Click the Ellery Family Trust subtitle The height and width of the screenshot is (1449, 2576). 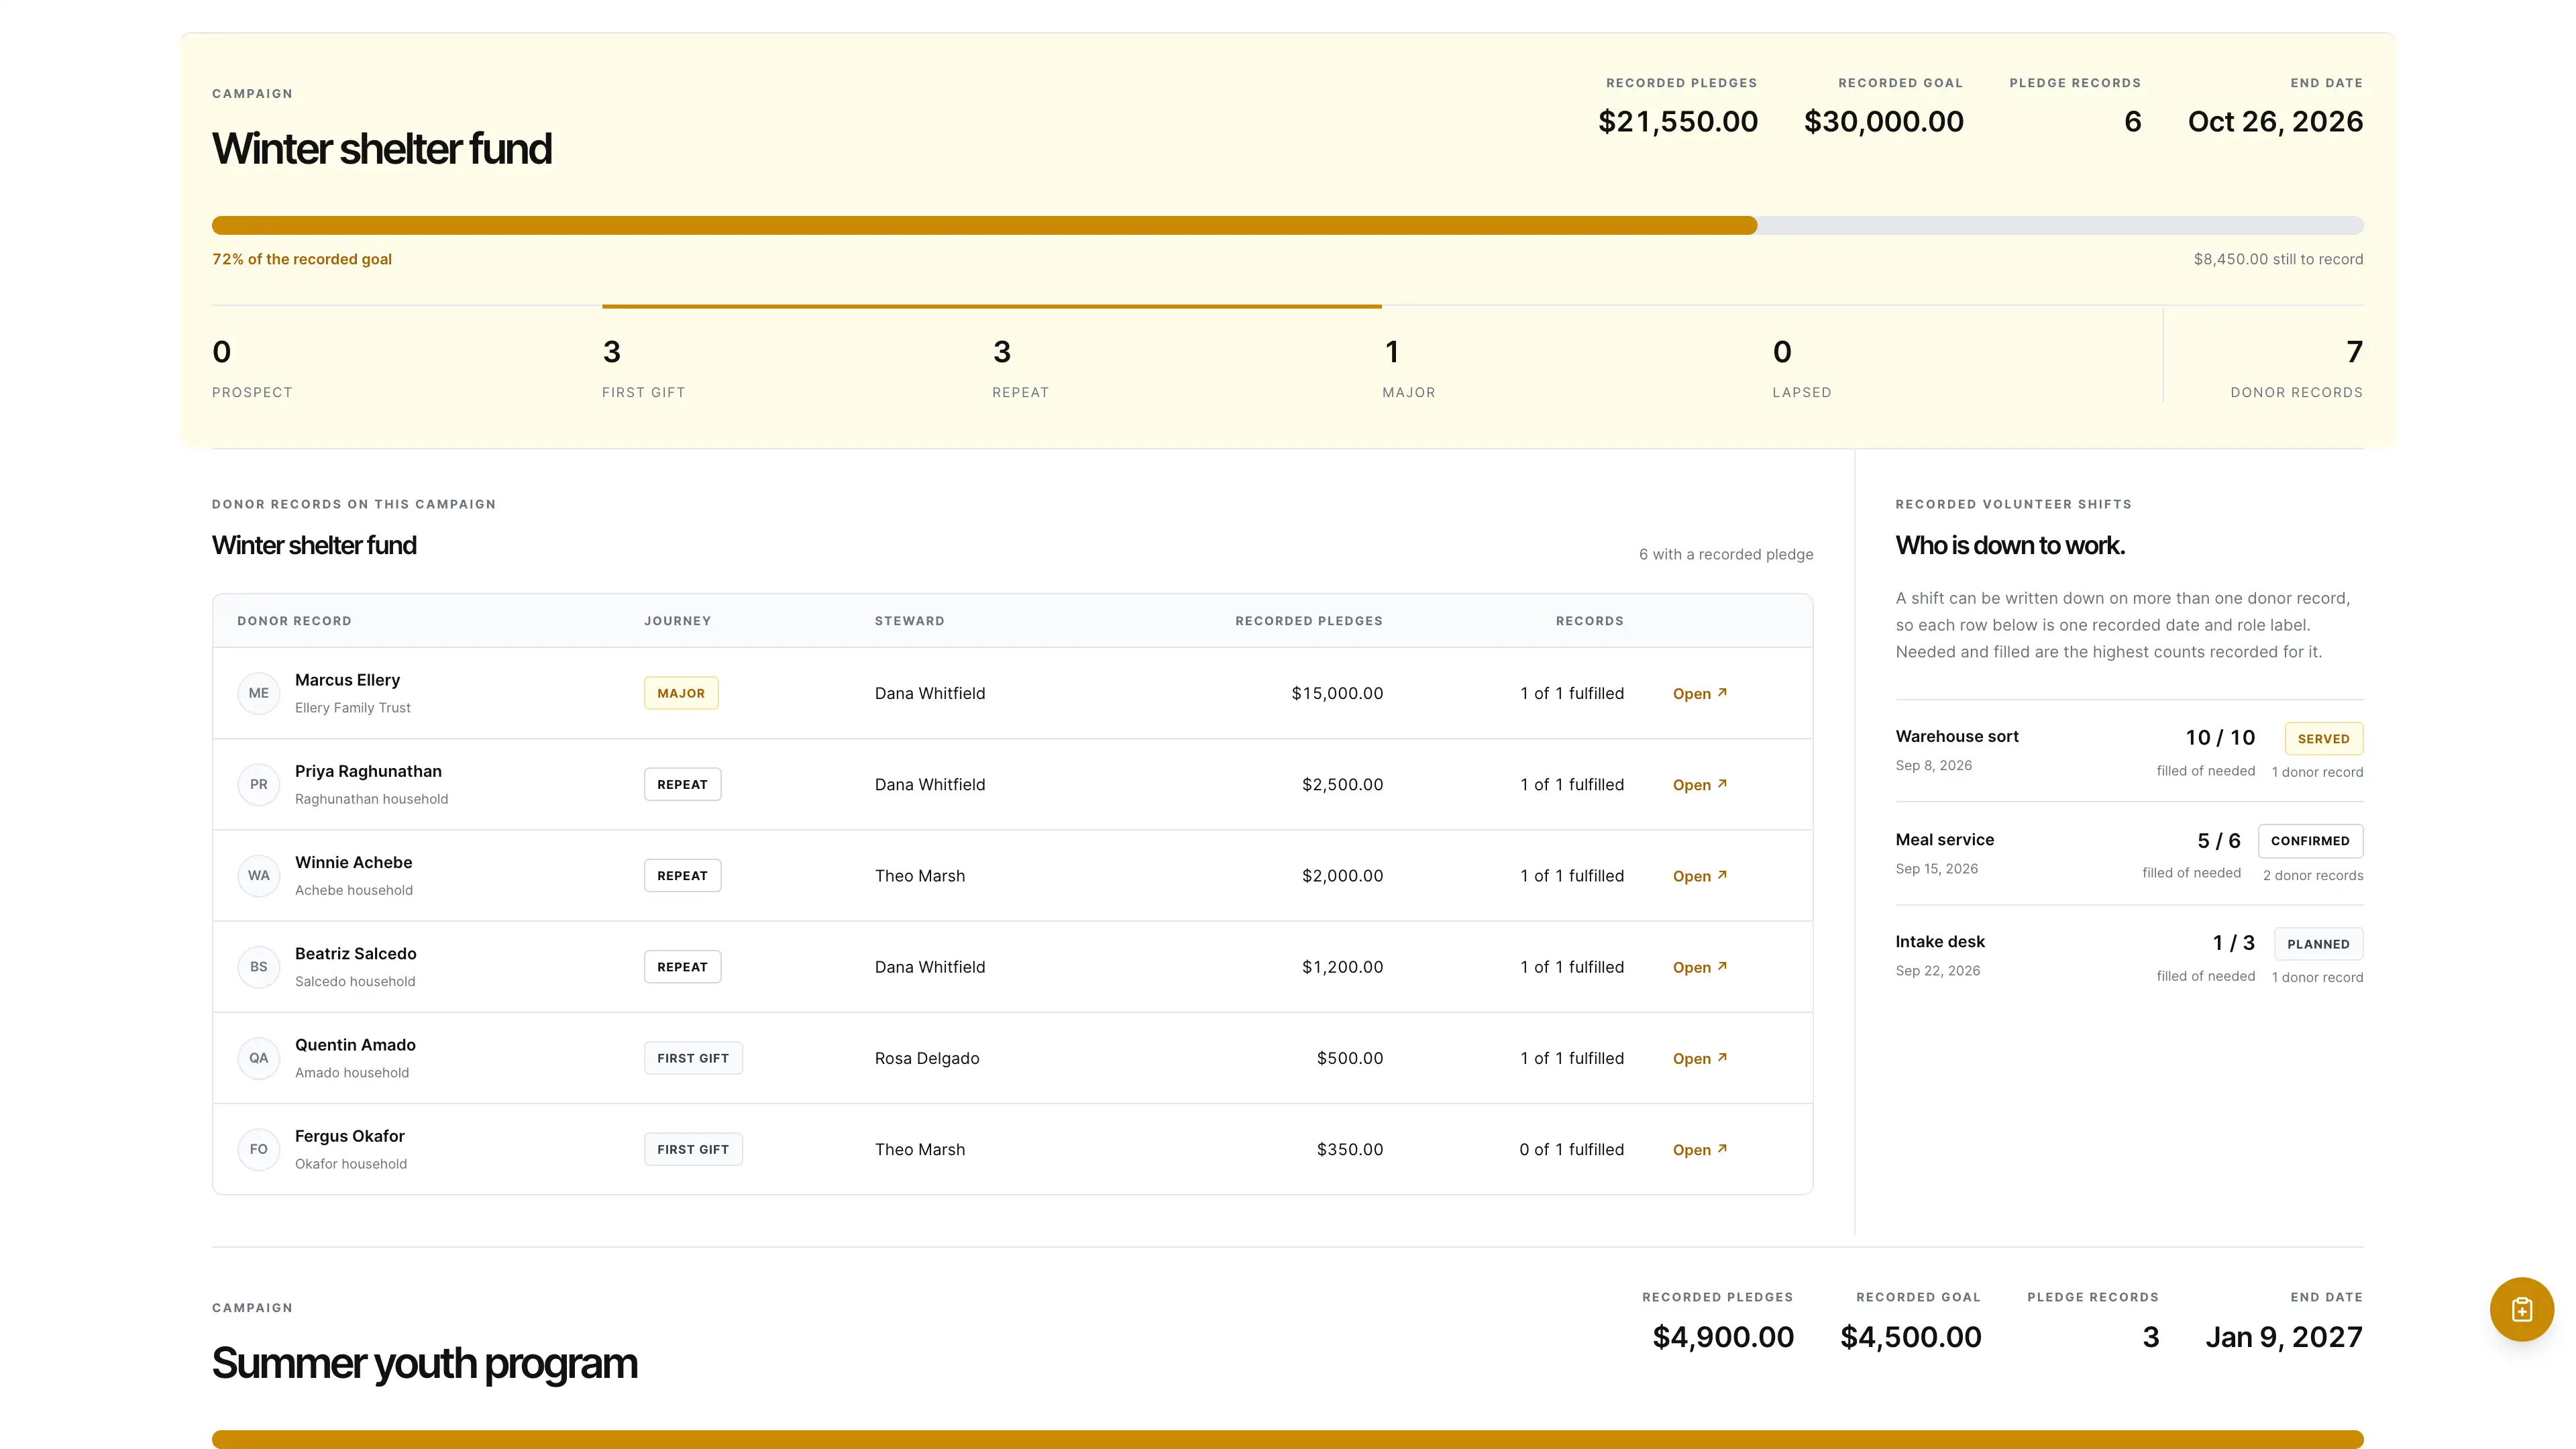[x=353, y=707]
